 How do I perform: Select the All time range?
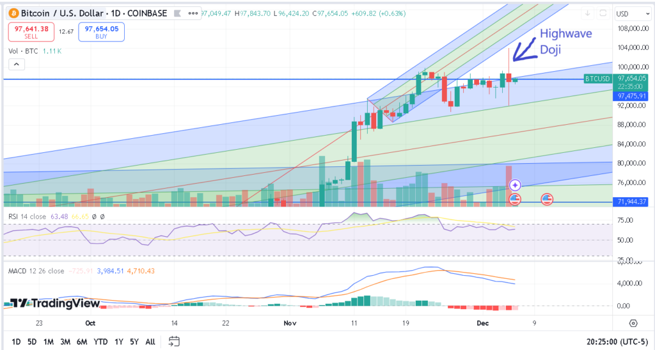150,342
